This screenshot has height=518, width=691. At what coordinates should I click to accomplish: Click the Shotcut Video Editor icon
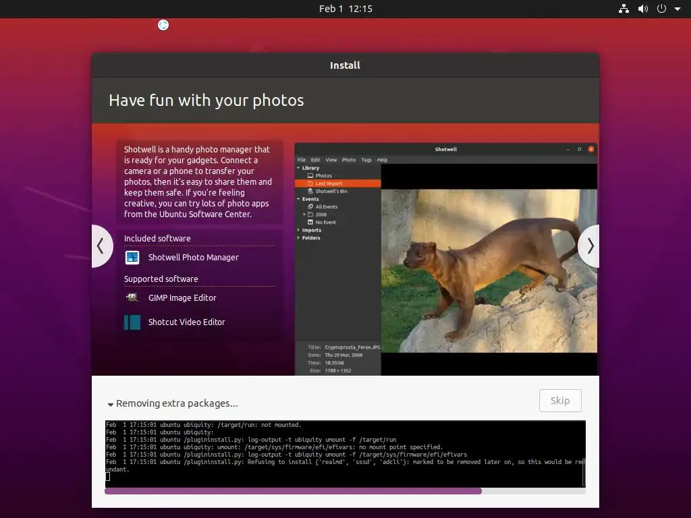pyautogui.click(x=132, y=322)
